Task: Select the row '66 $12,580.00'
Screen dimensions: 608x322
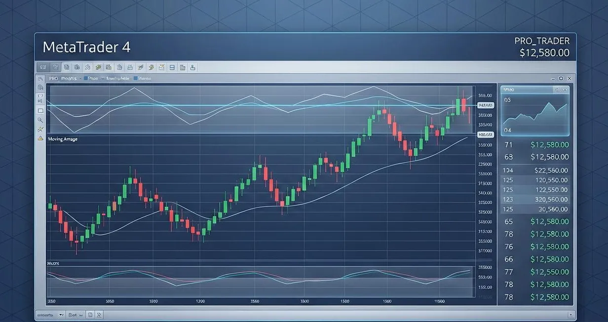Action: tap(536, 259)
